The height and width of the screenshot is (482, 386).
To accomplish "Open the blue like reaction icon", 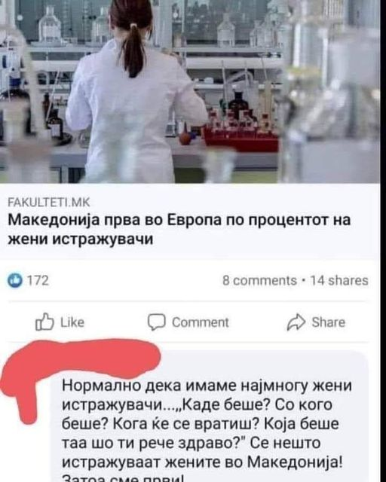I will 15,280.
